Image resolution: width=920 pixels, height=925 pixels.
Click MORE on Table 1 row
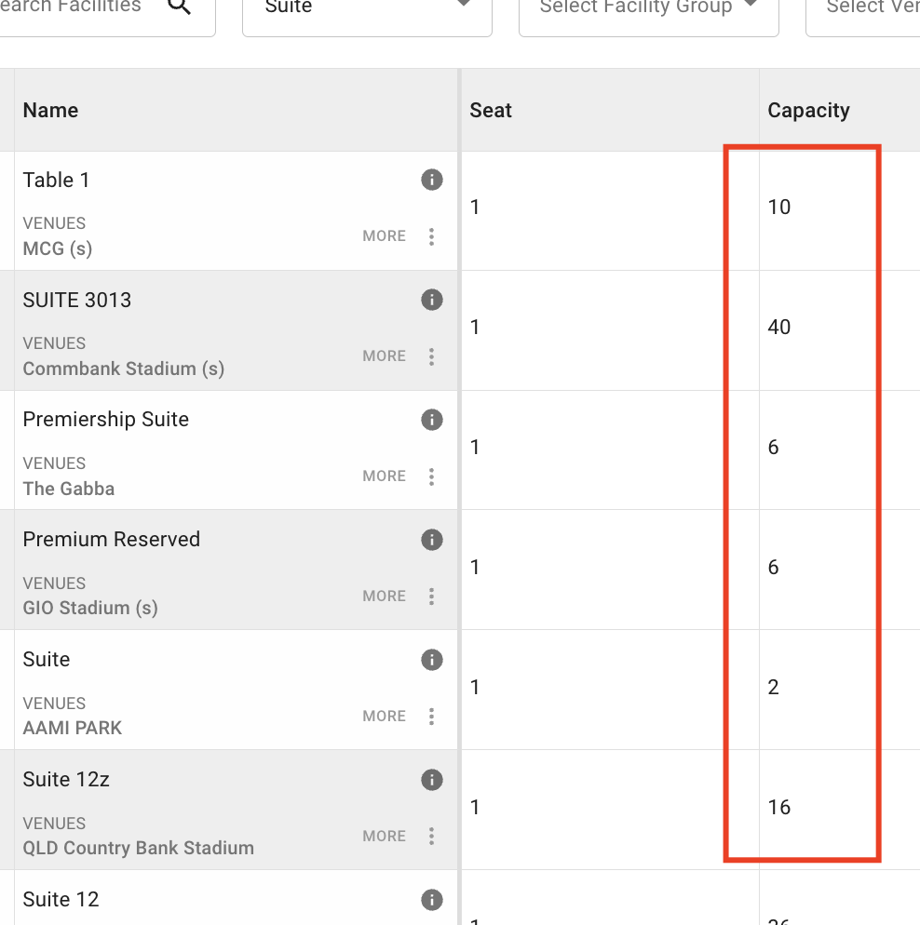384,236
